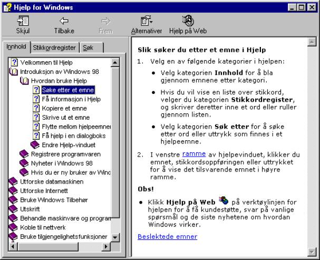Click question-mark icon beside Velkommen til Hjelp
This screenshot has width=320, height=260.
point(14,62)
